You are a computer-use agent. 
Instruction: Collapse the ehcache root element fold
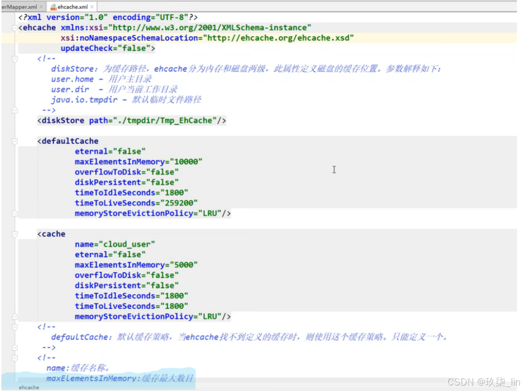click(15, 28)
